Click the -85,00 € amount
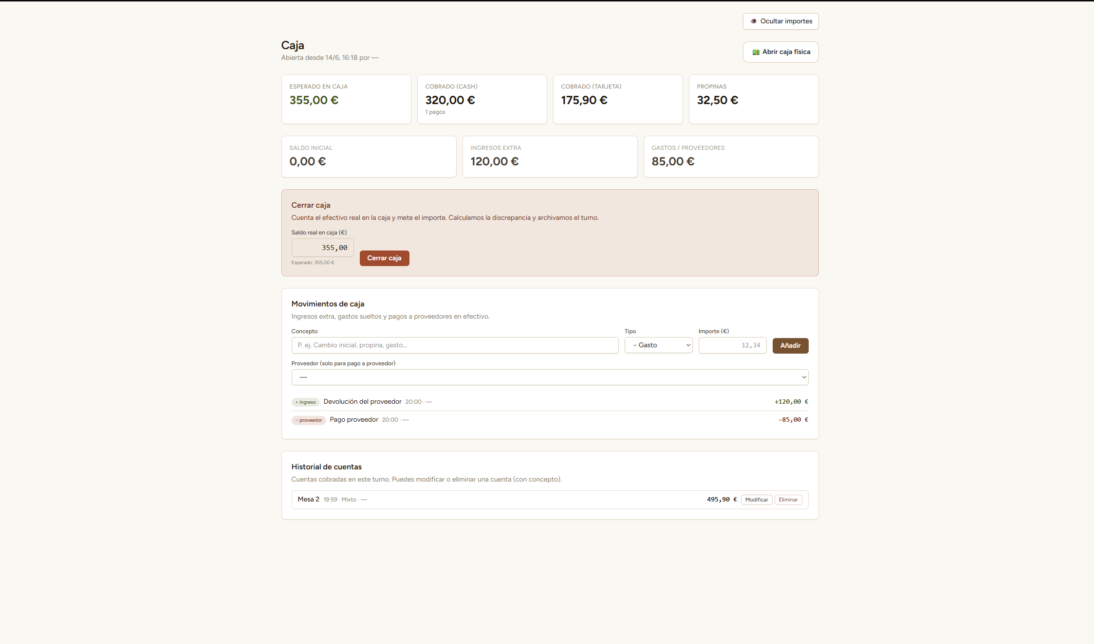This screenshot has width=1094, height=644. 793,420
